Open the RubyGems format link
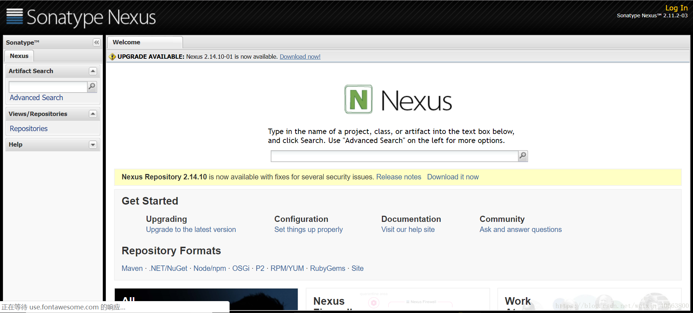This screenshot has height=313, width=693. (328, 268)
